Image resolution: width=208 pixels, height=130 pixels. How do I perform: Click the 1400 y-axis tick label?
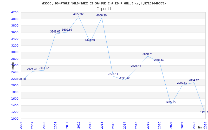15,105
